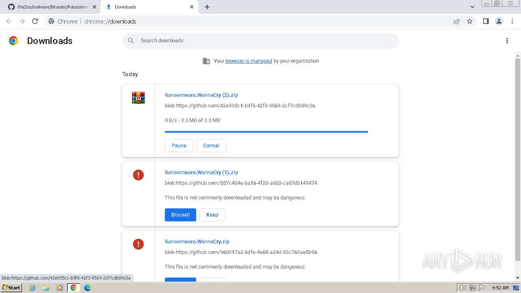Switch to the theZoo/malware GitHub tab
Image resolution: width=521 pixels, height=293 pixels.
(52, 7)
